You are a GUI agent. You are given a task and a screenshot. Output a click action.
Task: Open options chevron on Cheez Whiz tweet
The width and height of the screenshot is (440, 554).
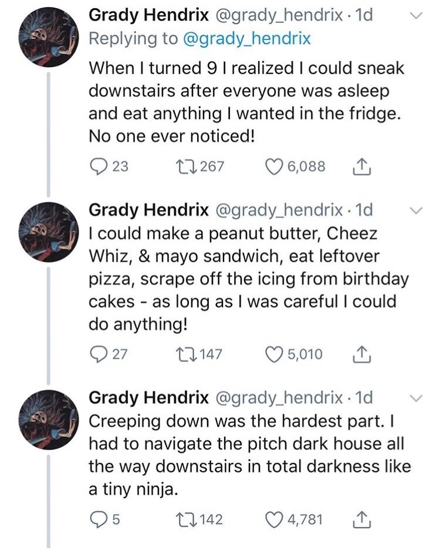(x=415, y=211)
